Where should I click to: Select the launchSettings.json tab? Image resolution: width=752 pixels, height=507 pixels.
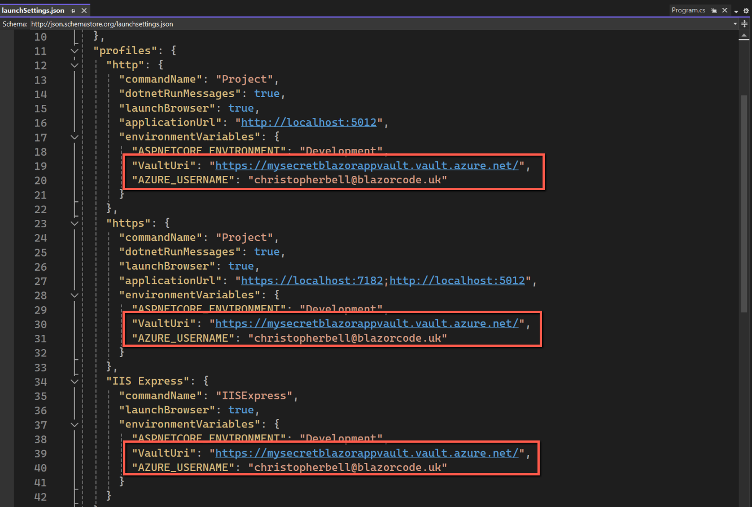coord(33,11)
